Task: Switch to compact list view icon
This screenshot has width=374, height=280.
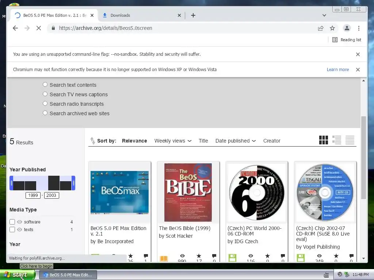Action: pos(350,140)
